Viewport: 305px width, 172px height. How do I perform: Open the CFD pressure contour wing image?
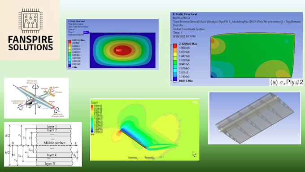click(144, 130)
